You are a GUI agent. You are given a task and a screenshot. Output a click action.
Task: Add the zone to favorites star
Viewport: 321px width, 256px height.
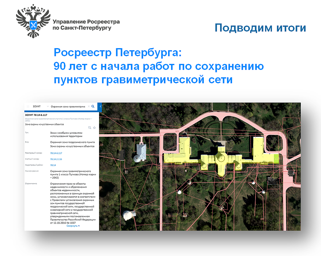[94, 128]
